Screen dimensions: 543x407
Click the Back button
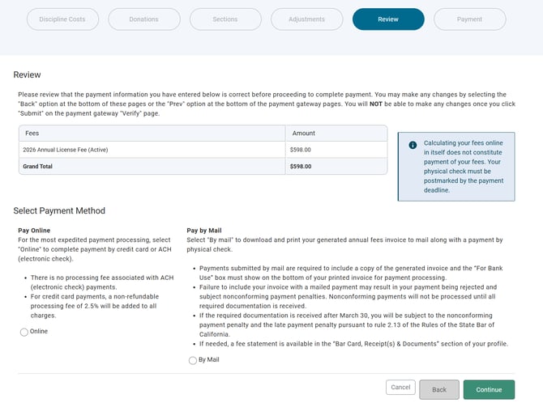439,389
